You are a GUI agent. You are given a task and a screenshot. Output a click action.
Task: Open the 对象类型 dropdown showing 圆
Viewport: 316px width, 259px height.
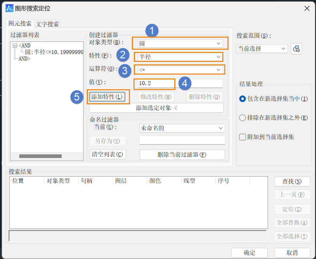pyautogui.click(x=180, y=43)
